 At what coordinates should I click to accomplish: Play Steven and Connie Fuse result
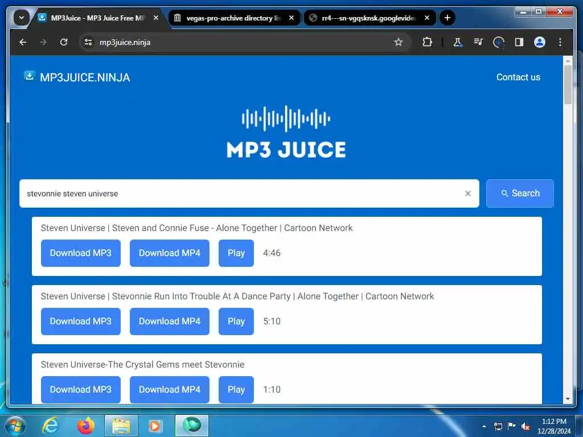(x=236, y=253)
